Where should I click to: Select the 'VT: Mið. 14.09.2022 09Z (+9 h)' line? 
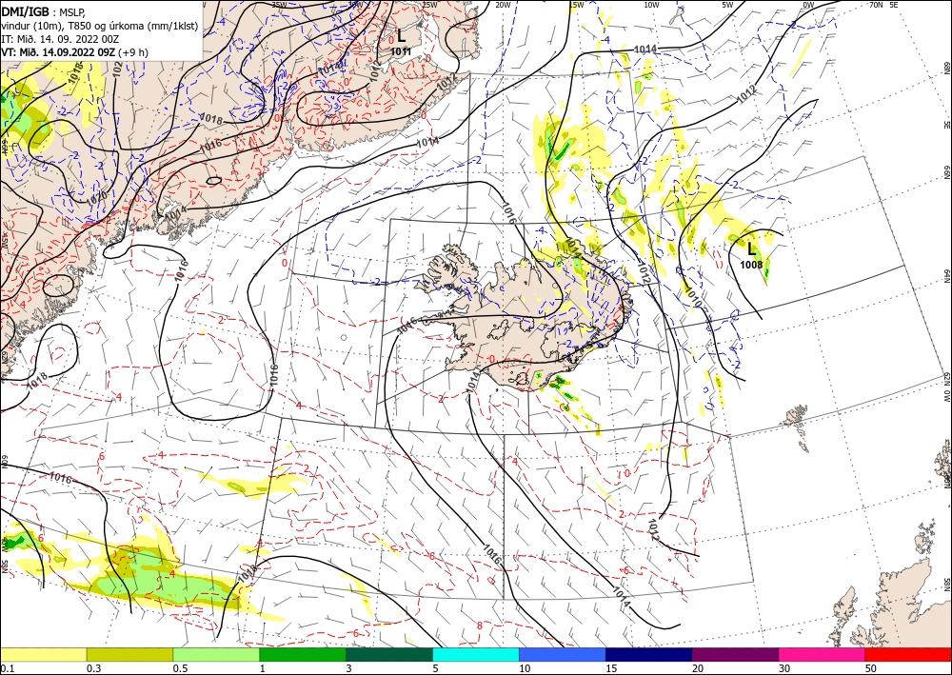point(74,52)
